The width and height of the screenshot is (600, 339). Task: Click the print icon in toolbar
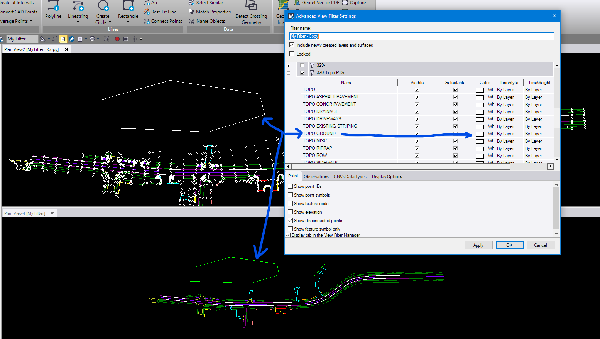pos(92,39)
